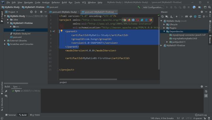Expand the src folder
The height and width of the screenshot is (120, 212).
pyautogui.click(x=11, y=27)
